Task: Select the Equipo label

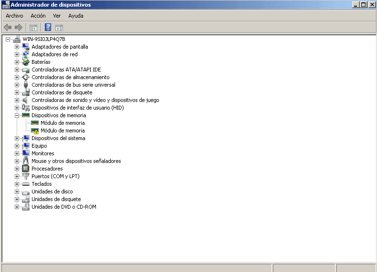Action: coord(39,146)
